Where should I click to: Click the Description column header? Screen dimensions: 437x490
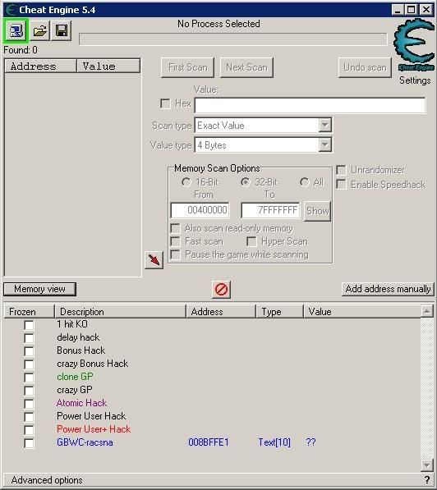click(120, 312)
